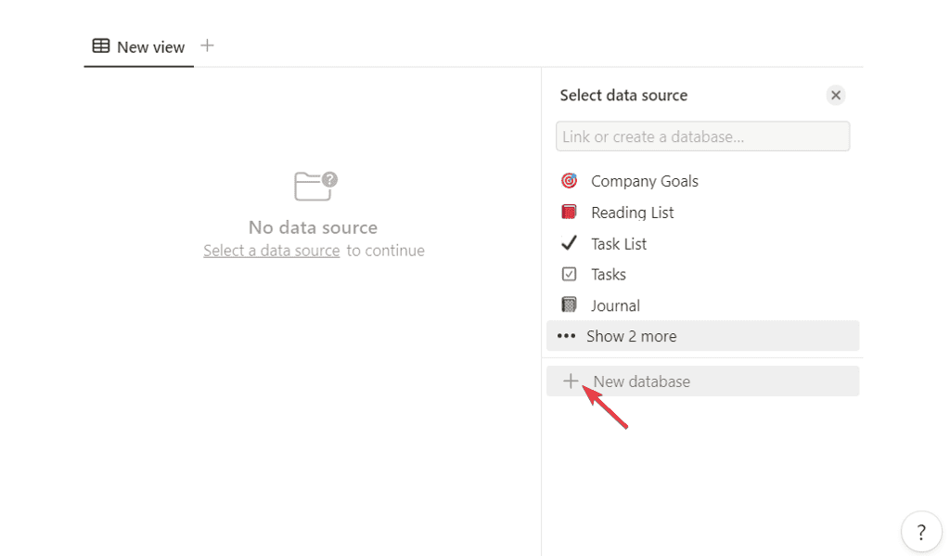Add a new view with the plus icon
The width and height of the screenshot is (950, 556).
pyautogui.click(x=208, y=45)
